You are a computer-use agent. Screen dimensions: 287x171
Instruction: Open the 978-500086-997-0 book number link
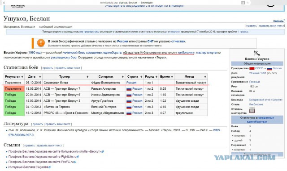click(21, 135)
